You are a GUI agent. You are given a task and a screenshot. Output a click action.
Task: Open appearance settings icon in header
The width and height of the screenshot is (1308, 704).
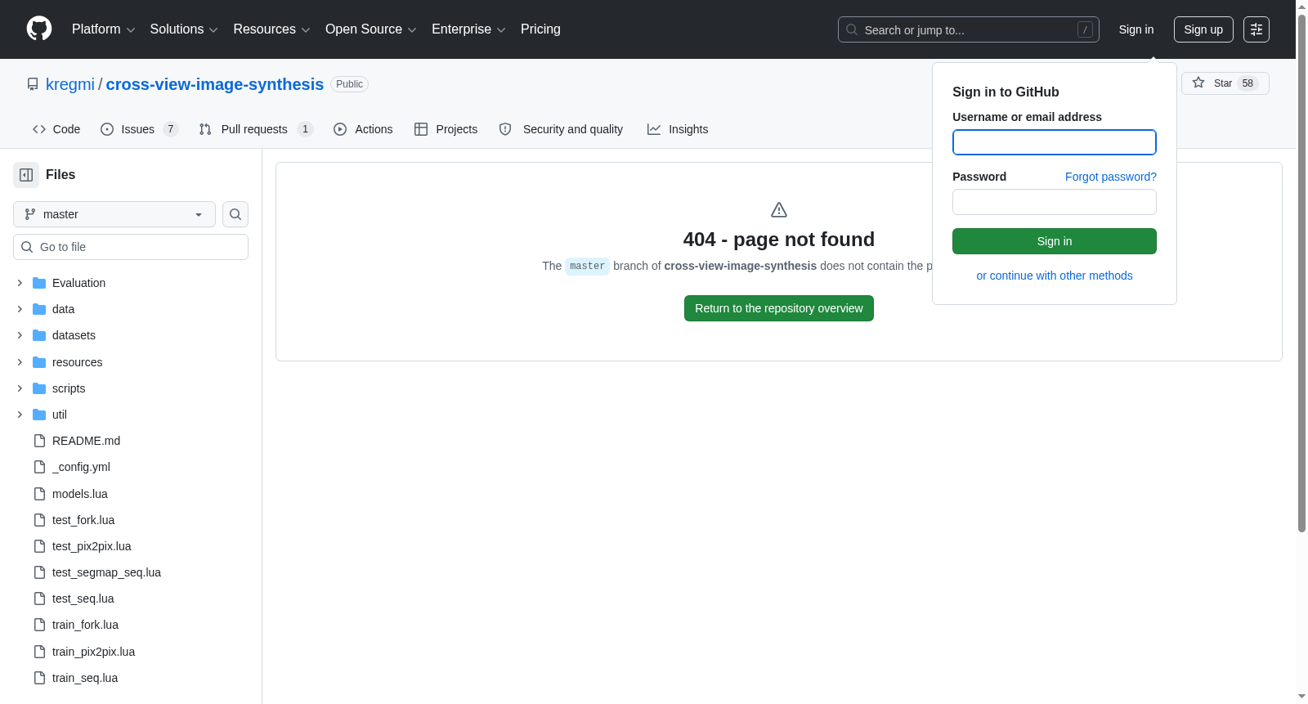coord(1256,29)
